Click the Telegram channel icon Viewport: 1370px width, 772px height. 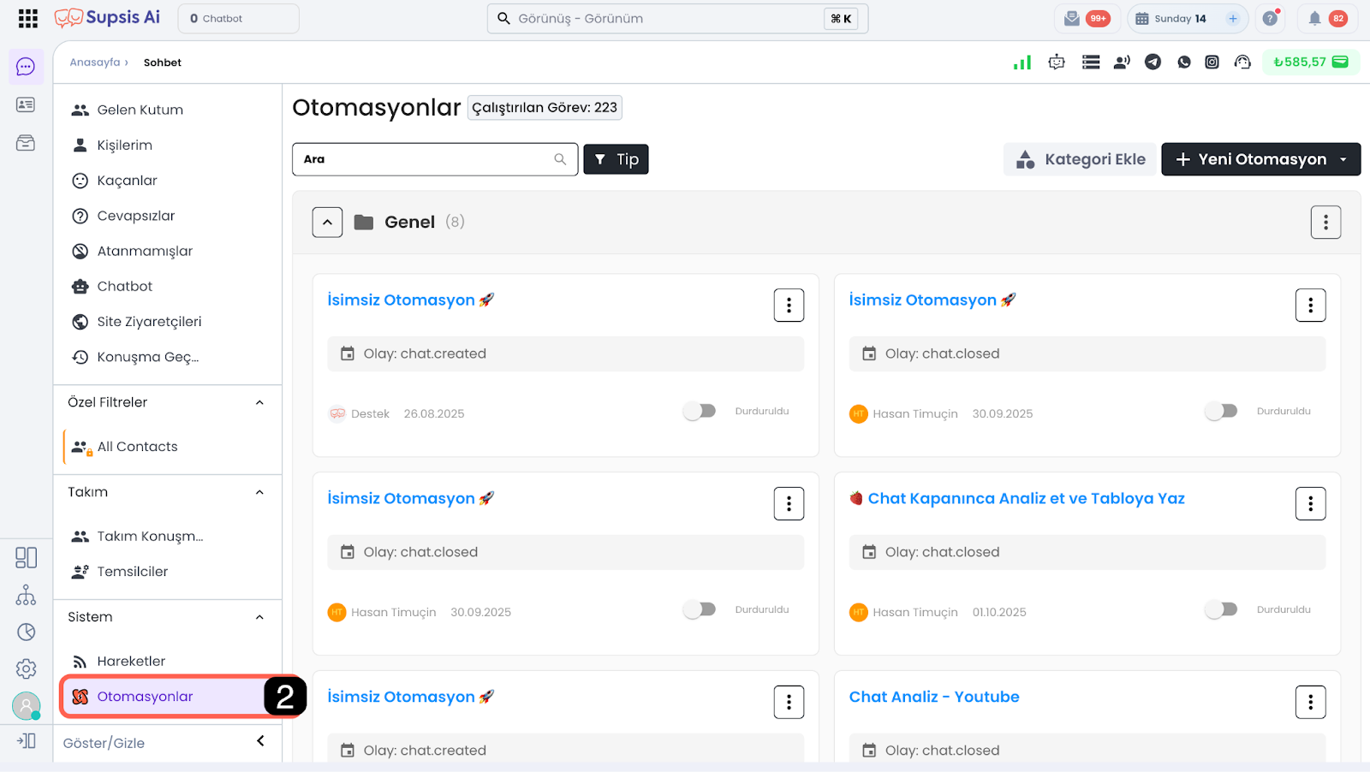(1153, 62)
